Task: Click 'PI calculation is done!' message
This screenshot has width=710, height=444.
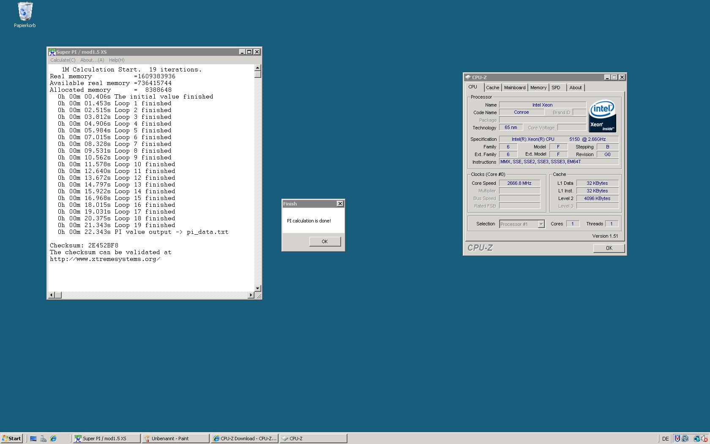Action: tap(309, 221)
